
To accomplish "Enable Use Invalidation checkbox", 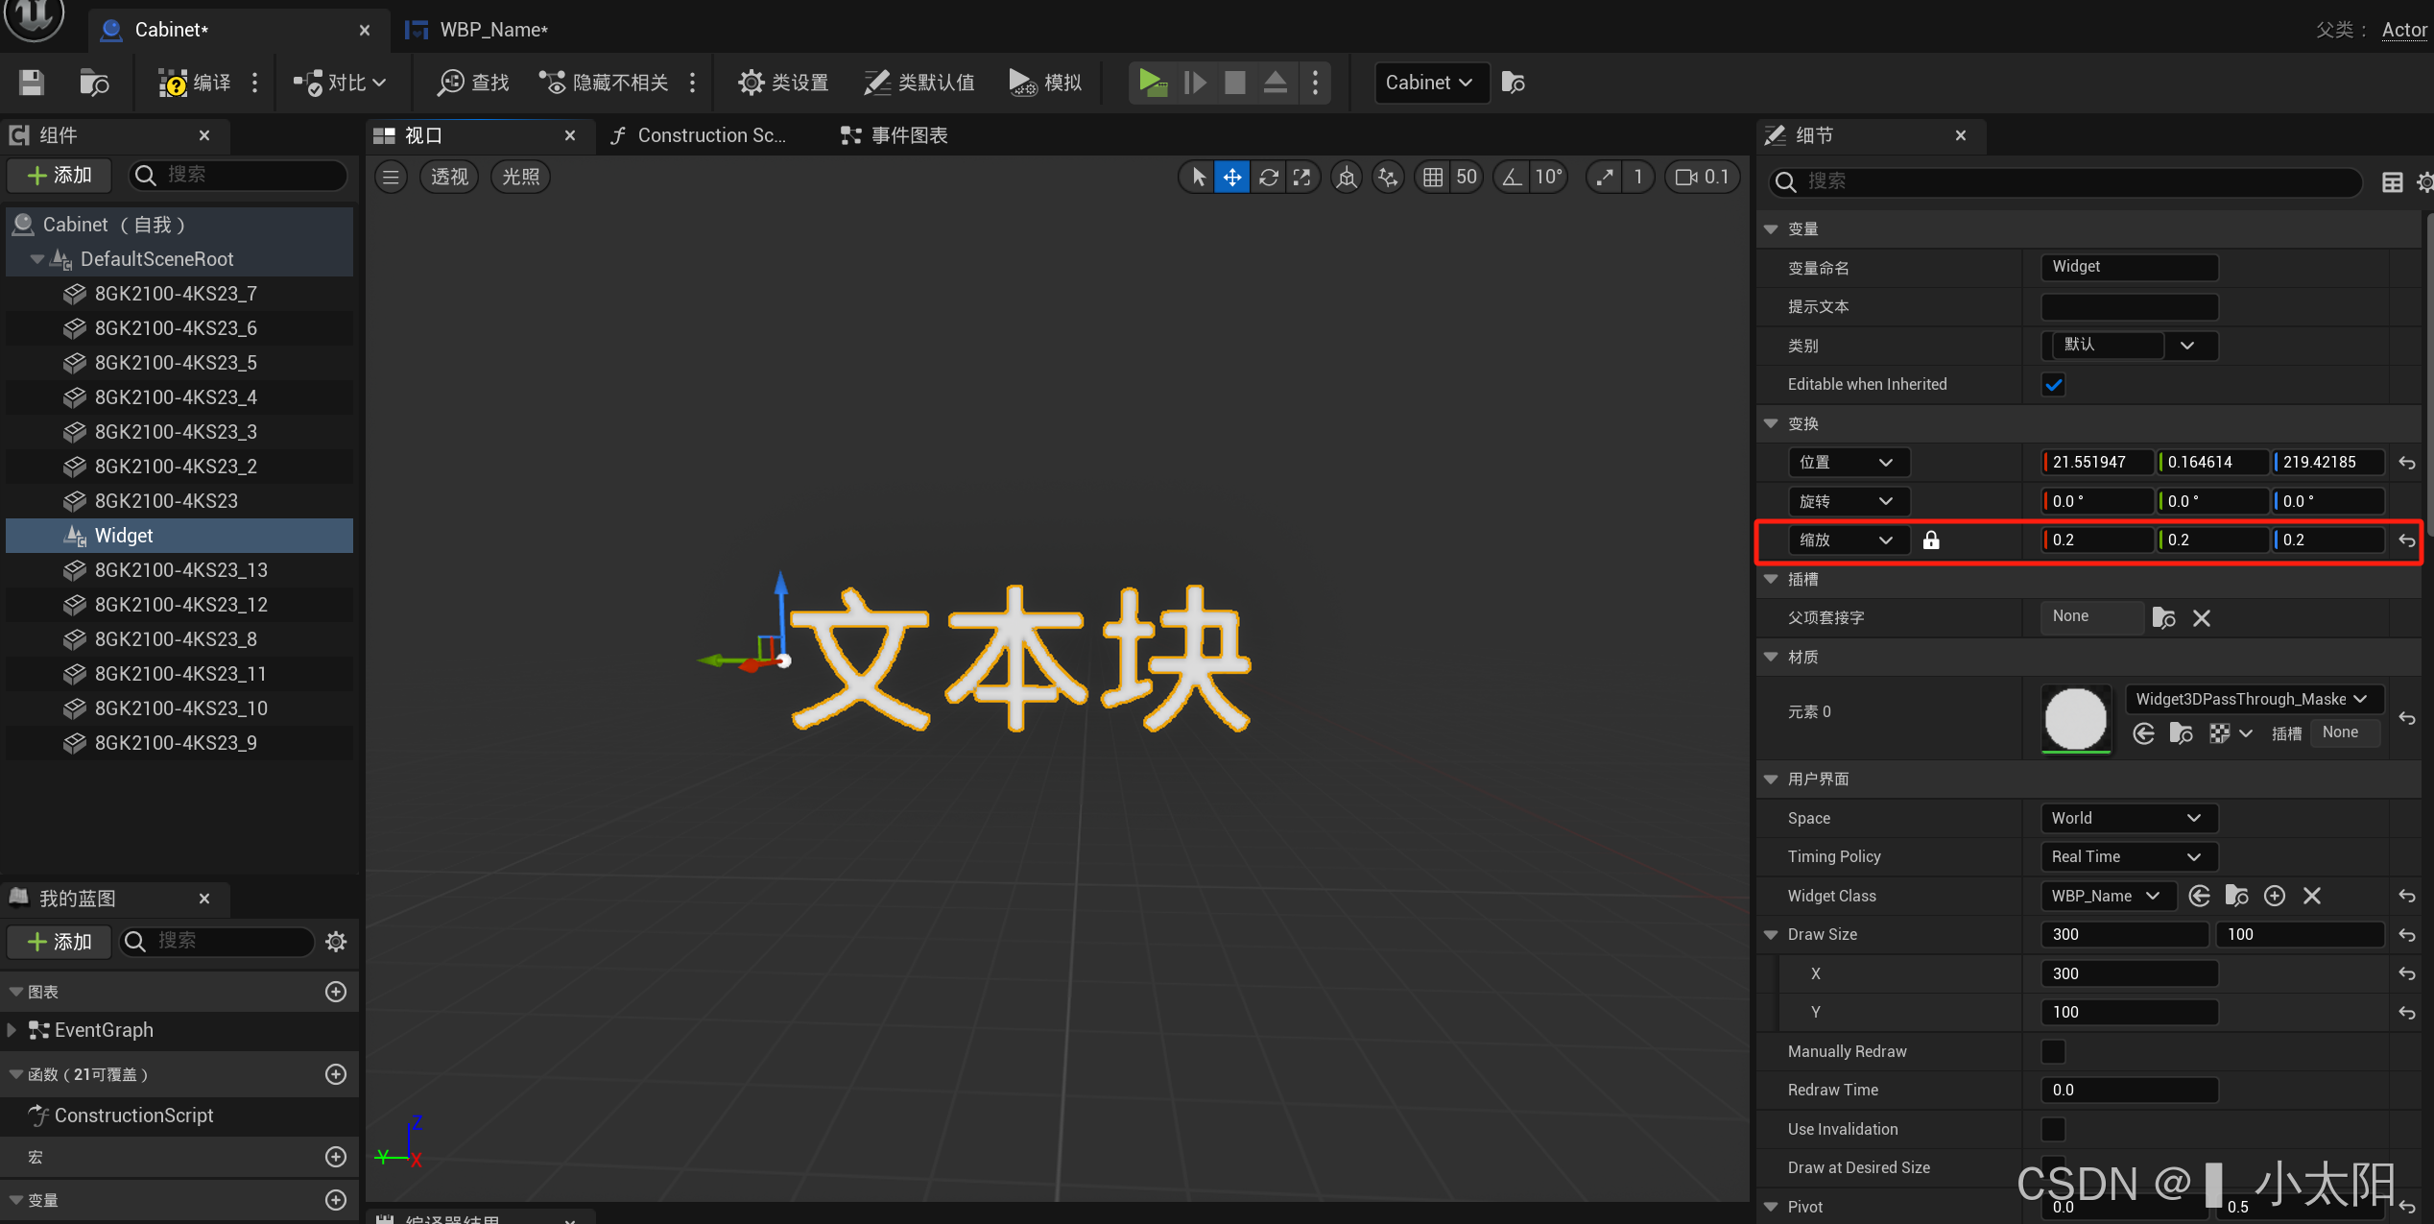I will tap(2053, 1129).
